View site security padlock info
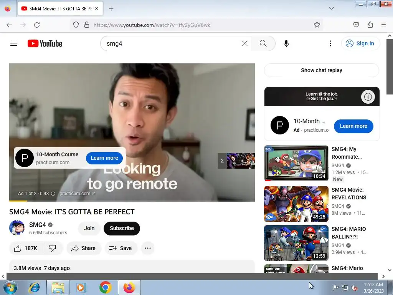Image resolution: width=393 pixels, height=295 pixels. [x=87, y=25]
